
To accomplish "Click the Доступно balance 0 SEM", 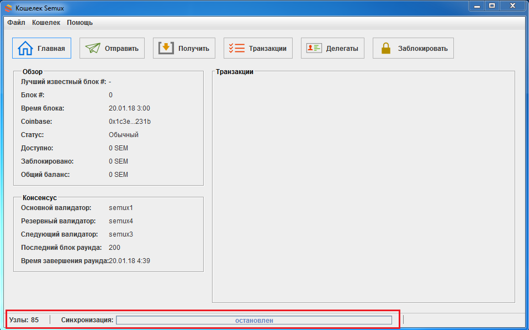I will [x=118, y=148].
